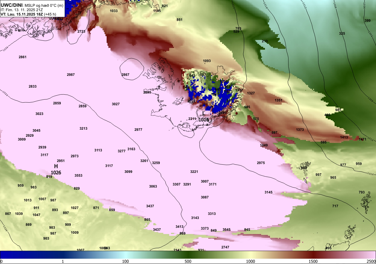Click the freezing level value 3553
This screenshot has width=376, height=264.
78,176
